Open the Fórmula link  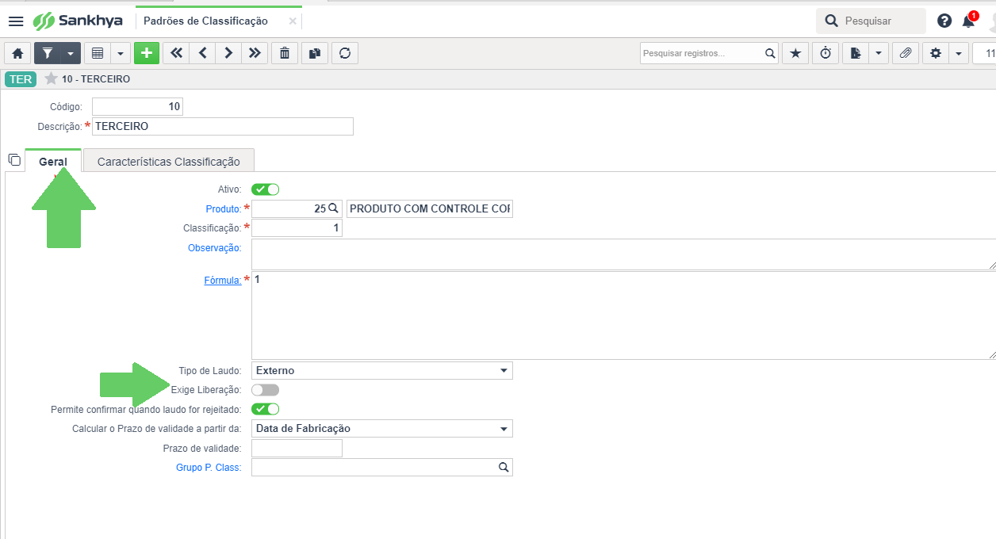[223, 280]
